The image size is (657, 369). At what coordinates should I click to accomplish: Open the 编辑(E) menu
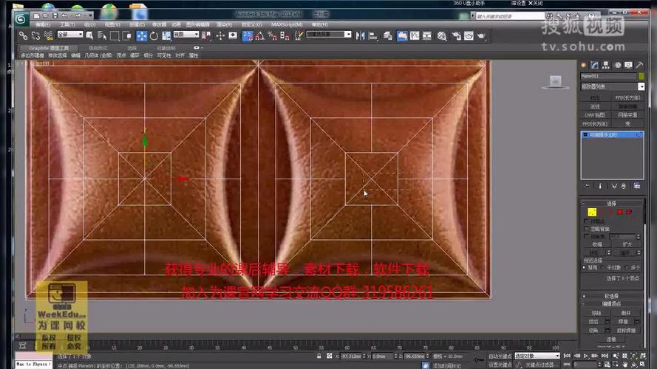coord(43,24)
